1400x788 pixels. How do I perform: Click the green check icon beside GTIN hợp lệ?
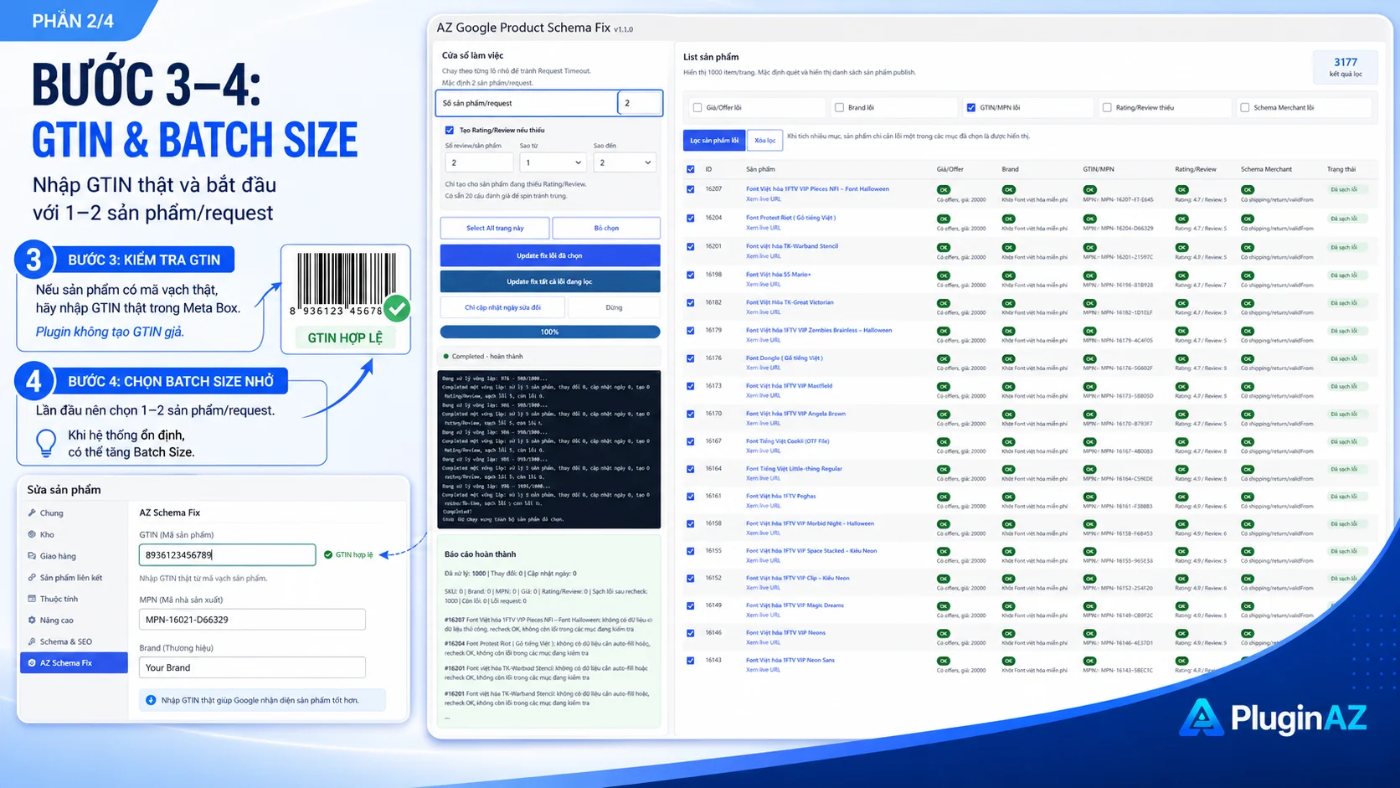pyautogui.click(x=328, y=554)
